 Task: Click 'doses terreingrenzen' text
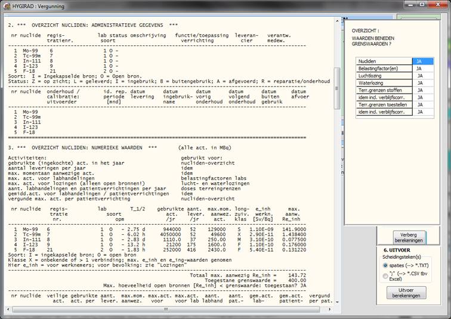211,188
